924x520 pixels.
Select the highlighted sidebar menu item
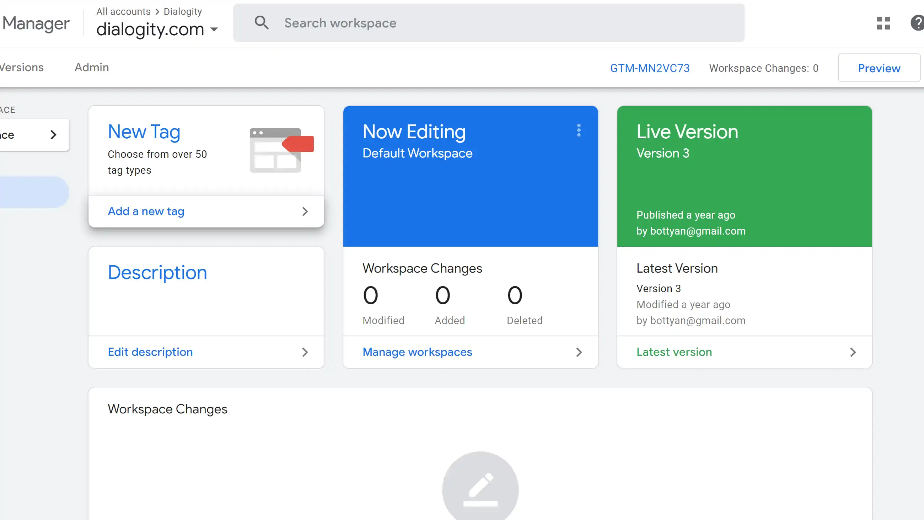[x=34, y=192]
